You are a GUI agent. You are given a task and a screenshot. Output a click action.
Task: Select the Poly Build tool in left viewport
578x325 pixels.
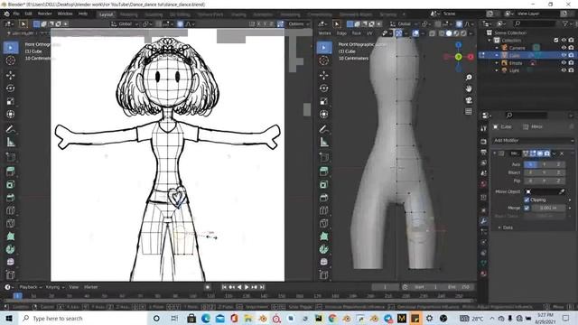[x=10, y=237]
